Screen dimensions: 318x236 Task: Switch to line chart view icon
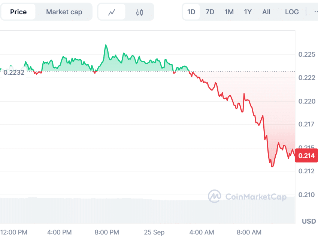pyautogui.click(x=111, y=12)
